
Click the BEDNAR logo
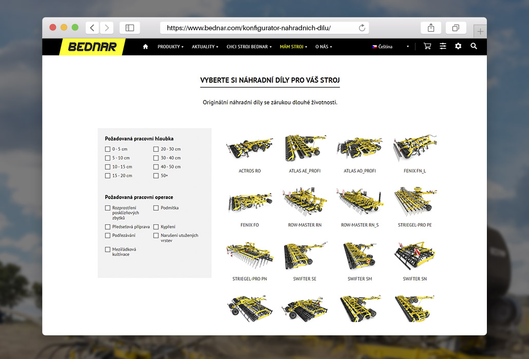point(92,47)
